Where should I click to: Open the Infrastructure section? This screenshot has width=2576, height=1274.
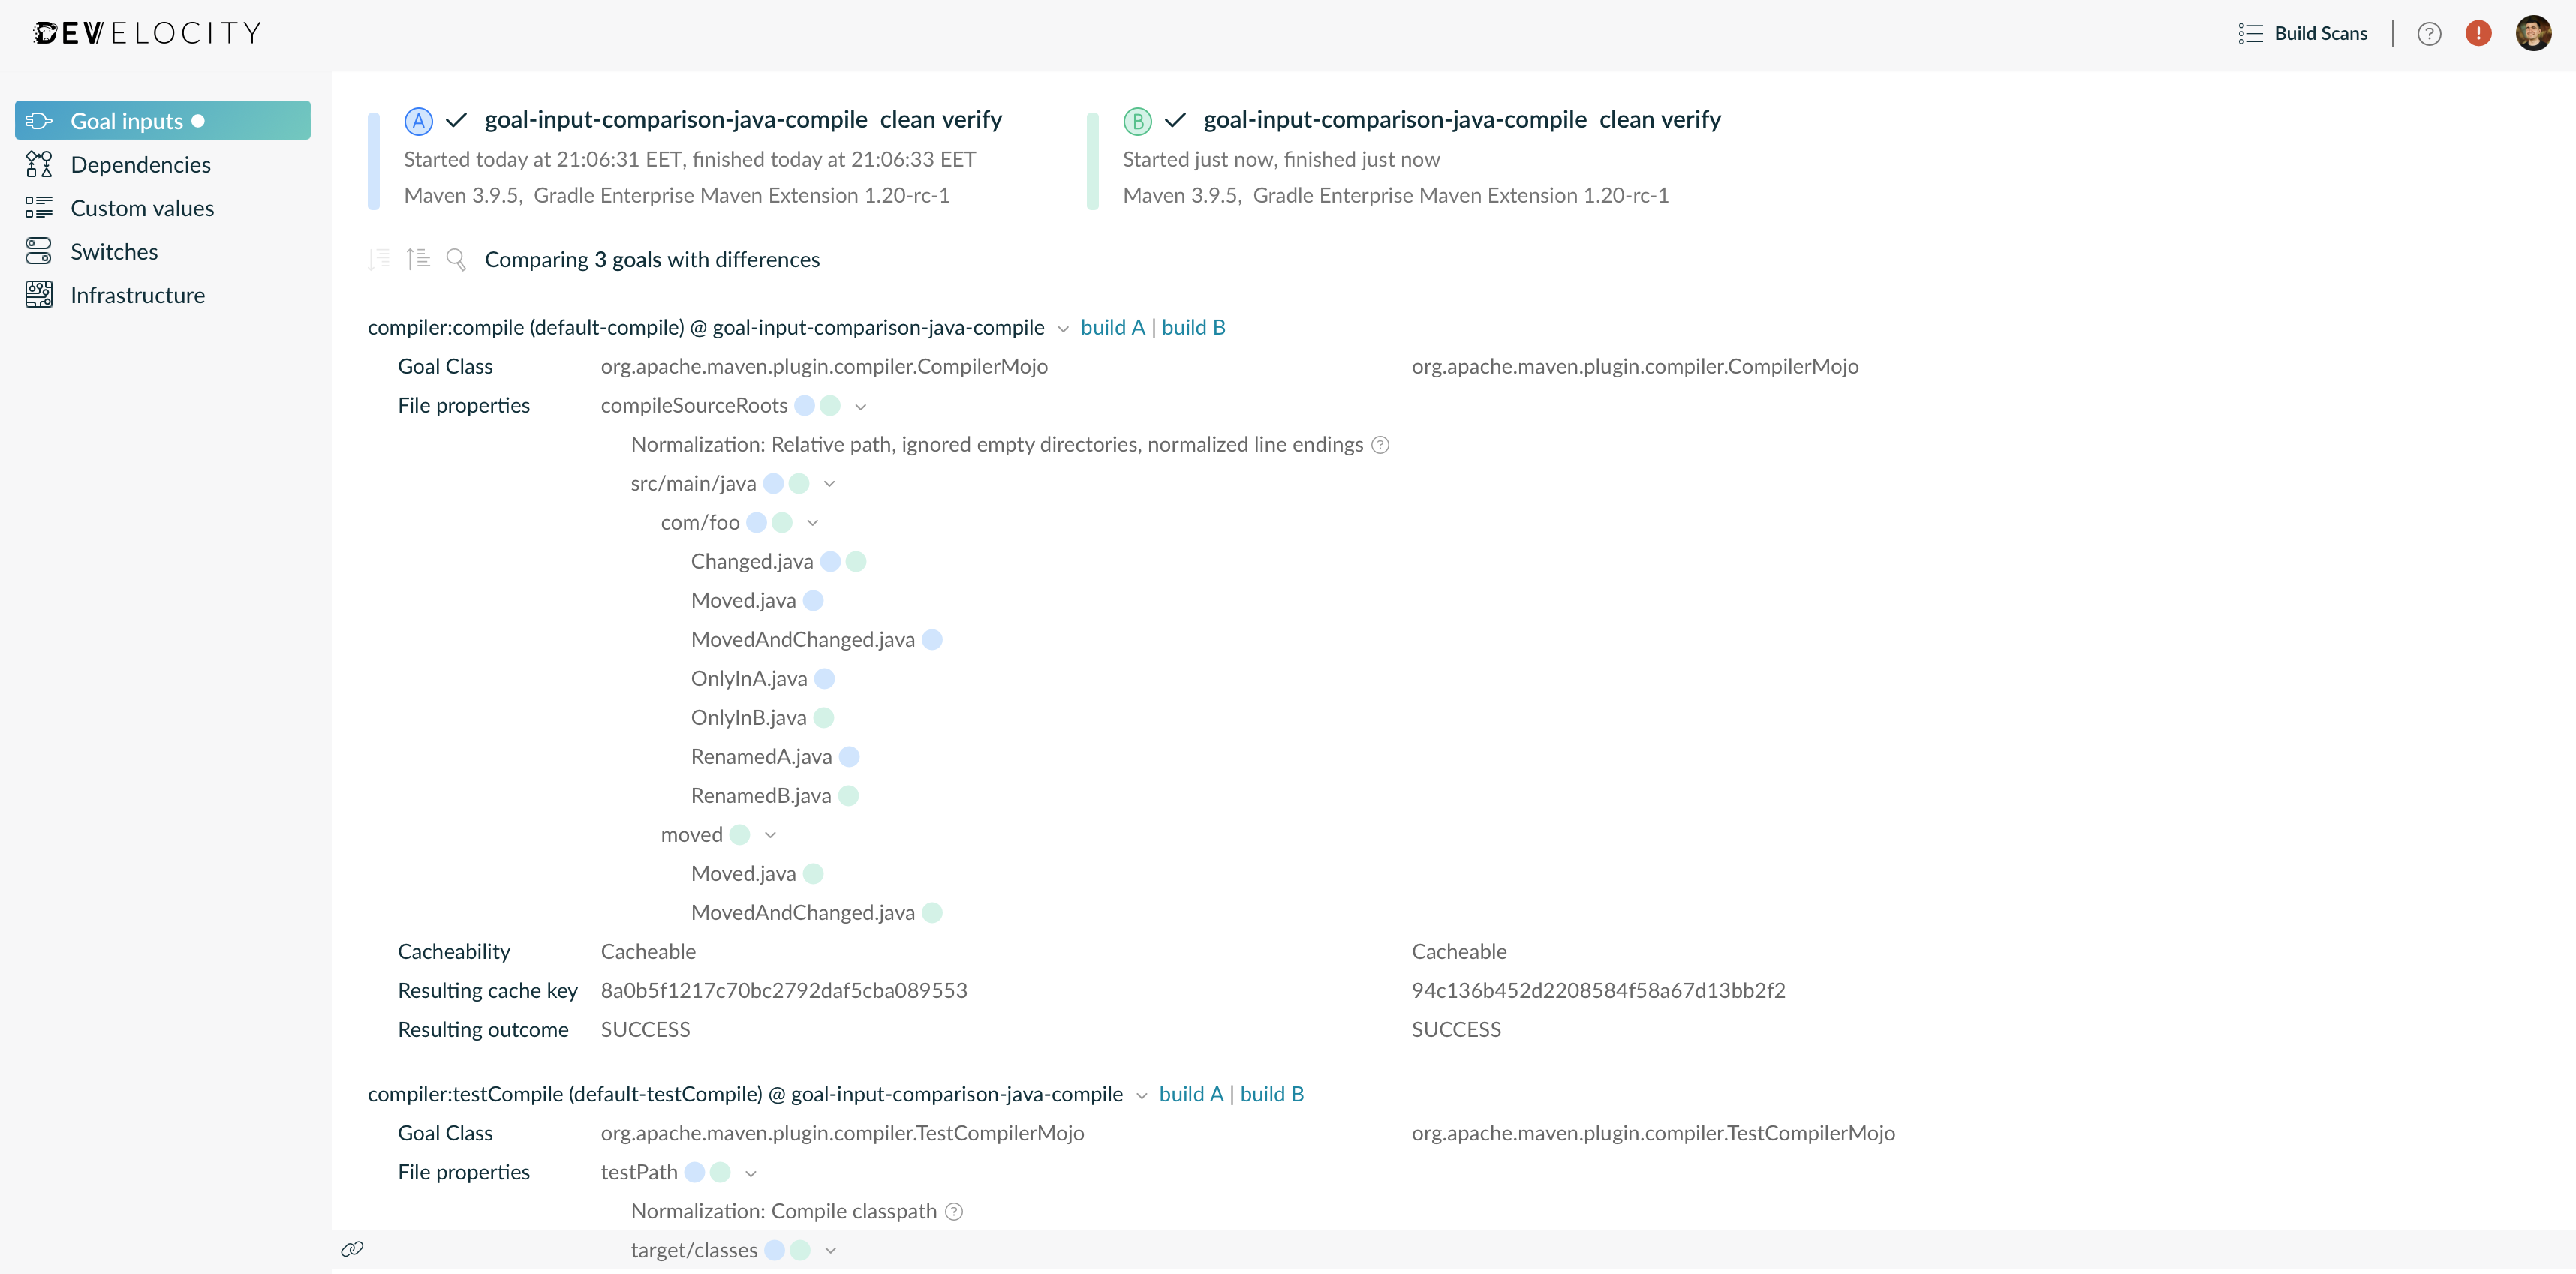137,294
